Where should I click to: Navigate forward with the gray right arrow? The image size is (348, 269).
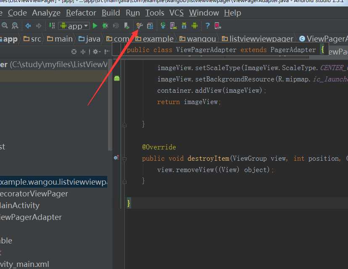[x=39, y=26]
